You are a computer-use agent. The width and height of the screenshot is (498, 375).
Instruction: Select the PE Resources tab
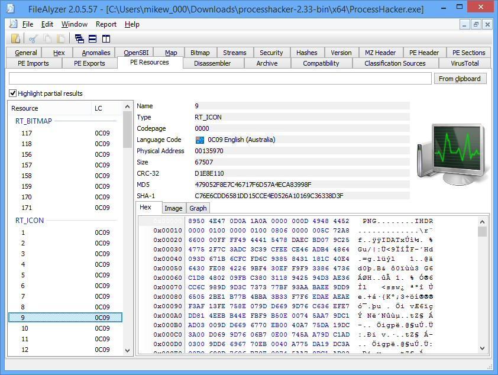pos(150,62)
